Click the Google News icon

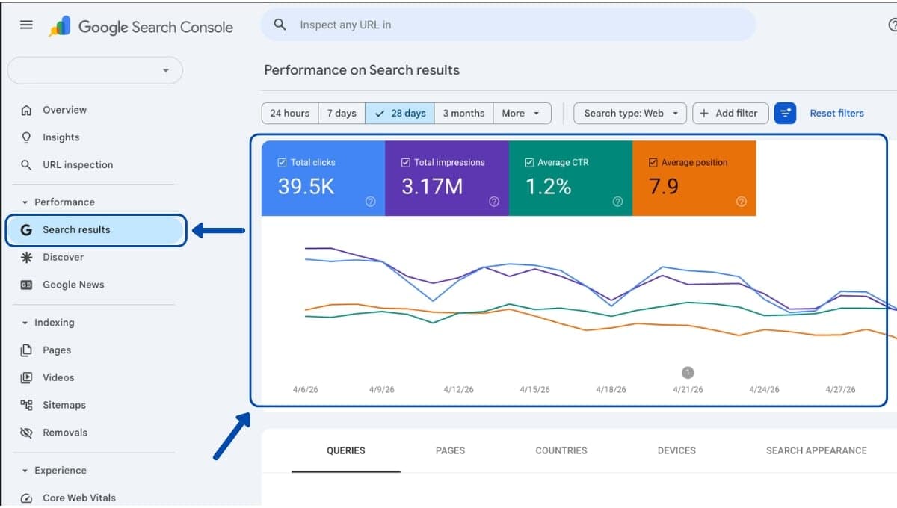26,285
